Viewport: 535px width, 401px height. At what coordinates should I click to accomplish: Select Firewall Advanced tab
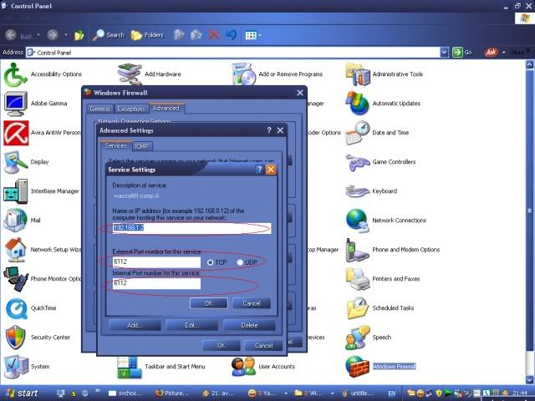[x=166, y=108]
